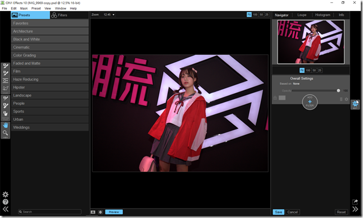363x218 pixels.
Task: Set canvas zoom to 50
Action: pos(261,14)
